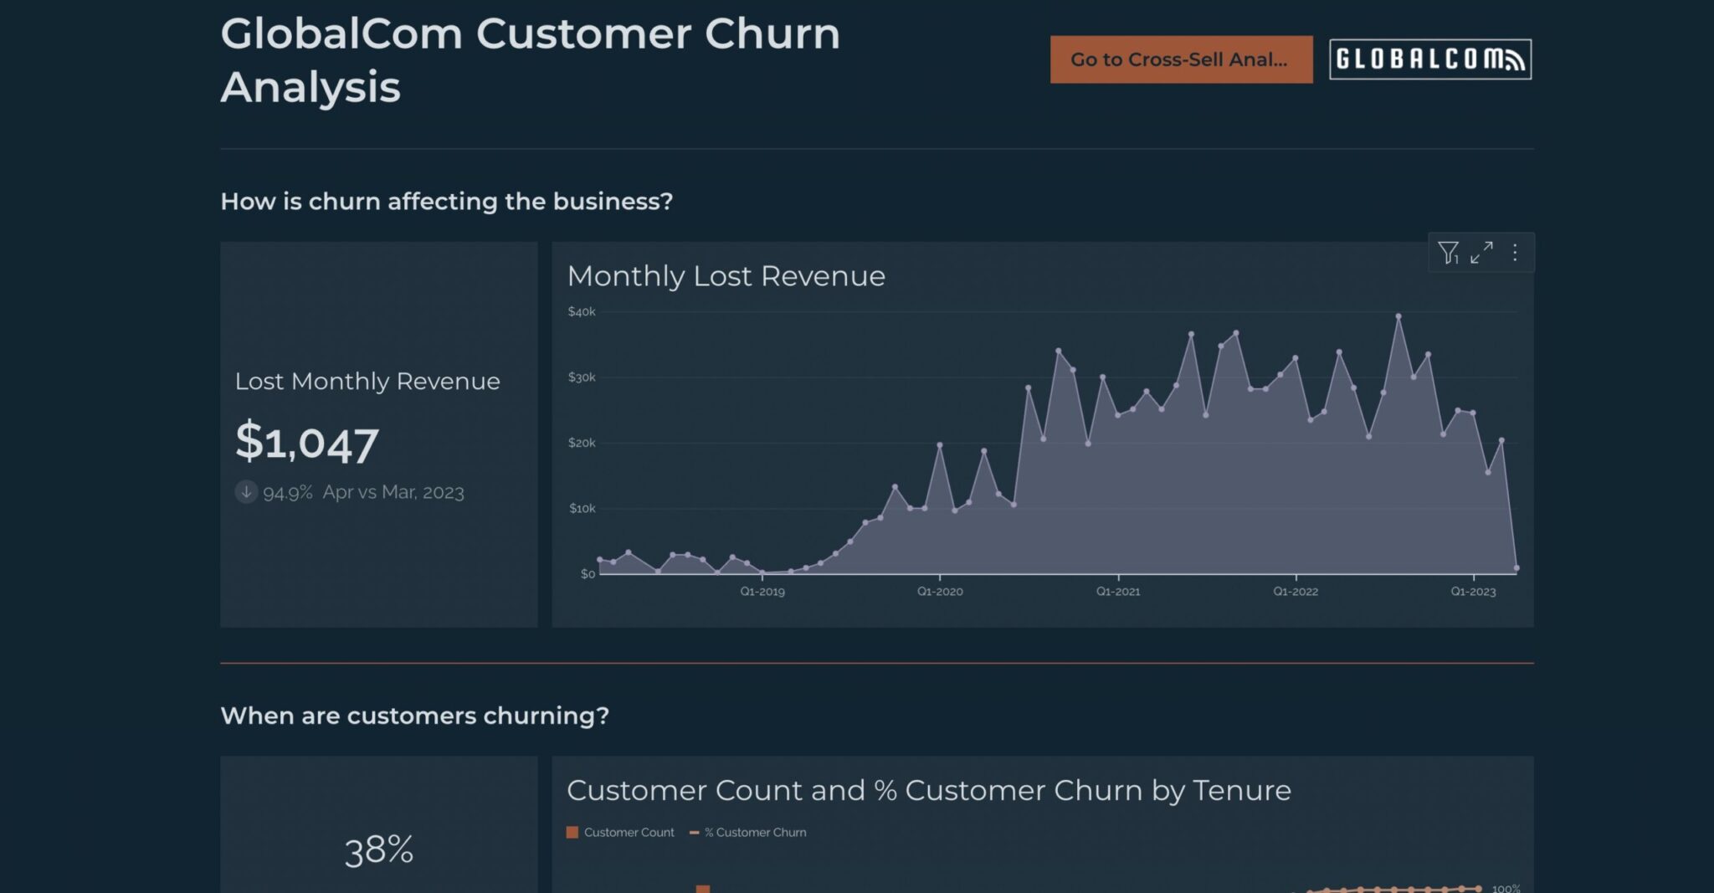Click the $40k y-axis label

coord(582,312)
